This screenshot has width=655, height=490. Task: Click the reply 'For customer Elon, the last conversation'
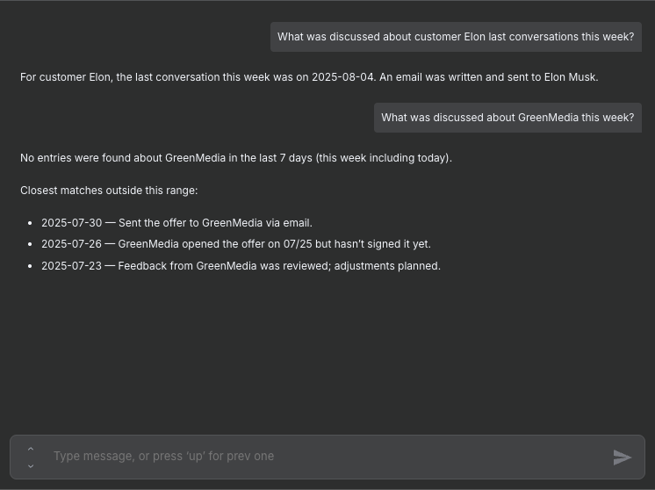(158, 77)
